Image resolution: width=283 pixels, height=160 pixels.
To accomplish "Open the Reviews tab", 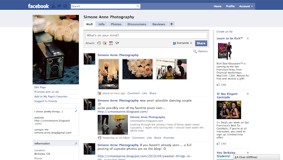I will tap(159, 24).
